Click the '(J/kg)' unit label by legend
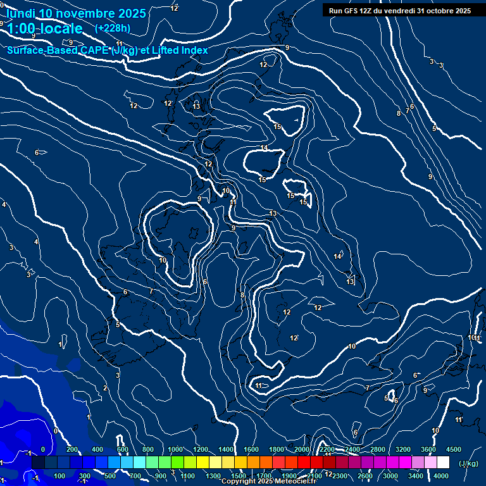Viewport: 486px width, 486px height. (x=468, y=463)
